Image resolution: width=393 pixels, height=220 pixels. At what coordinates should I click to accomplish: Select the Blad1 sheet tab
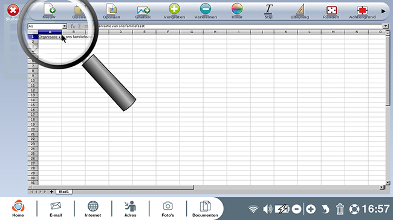pyautogui.click(x=64, y=192)
